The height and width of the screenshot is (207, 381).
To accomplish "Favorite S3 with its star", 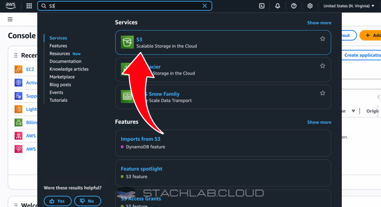I will tap(323, 39).
